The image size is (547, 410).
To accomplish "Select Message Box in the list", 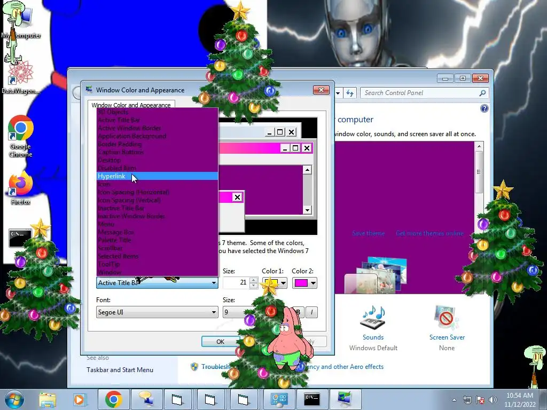I will [158, 232].
